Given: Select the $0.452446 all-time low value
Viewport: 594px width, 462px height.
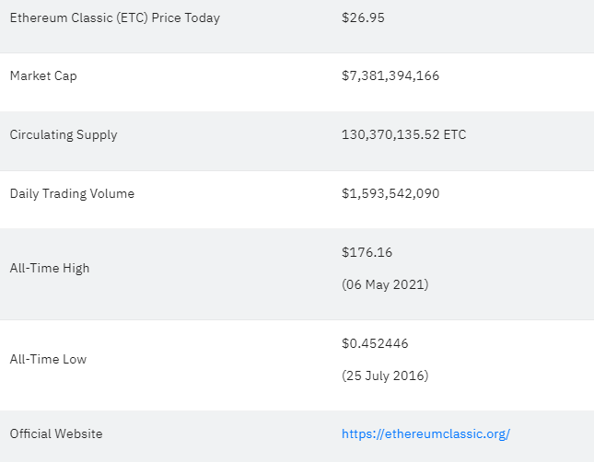Looking at the screenshot, I should pyautogui.click(x=375, y=343).
